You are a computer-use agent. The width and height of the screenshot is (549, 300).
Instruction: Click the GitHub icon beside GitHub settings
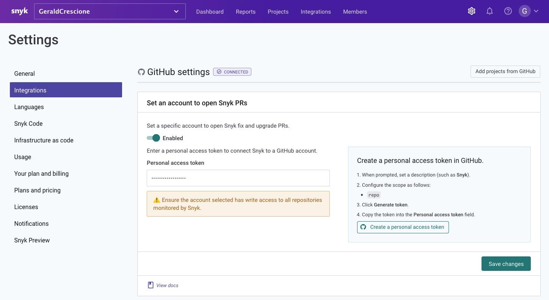pos(141,72)
